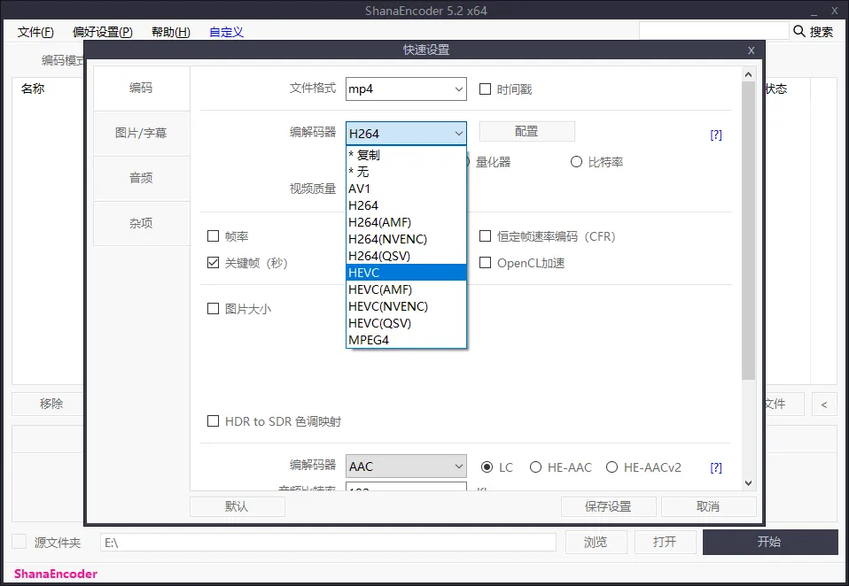Open the video codec help [?] icon
This screenshot has height=586, width=849.
[x=715, y=134]
